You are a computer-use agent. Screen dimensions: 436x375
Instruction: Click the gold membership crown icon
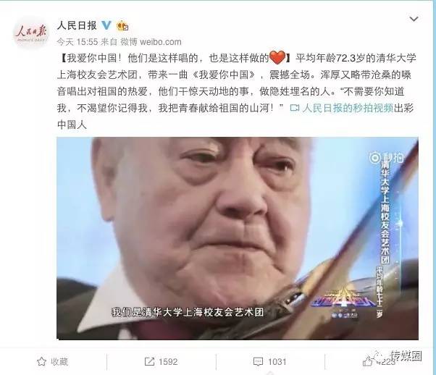pyautogui.click(x=122, y=26)
